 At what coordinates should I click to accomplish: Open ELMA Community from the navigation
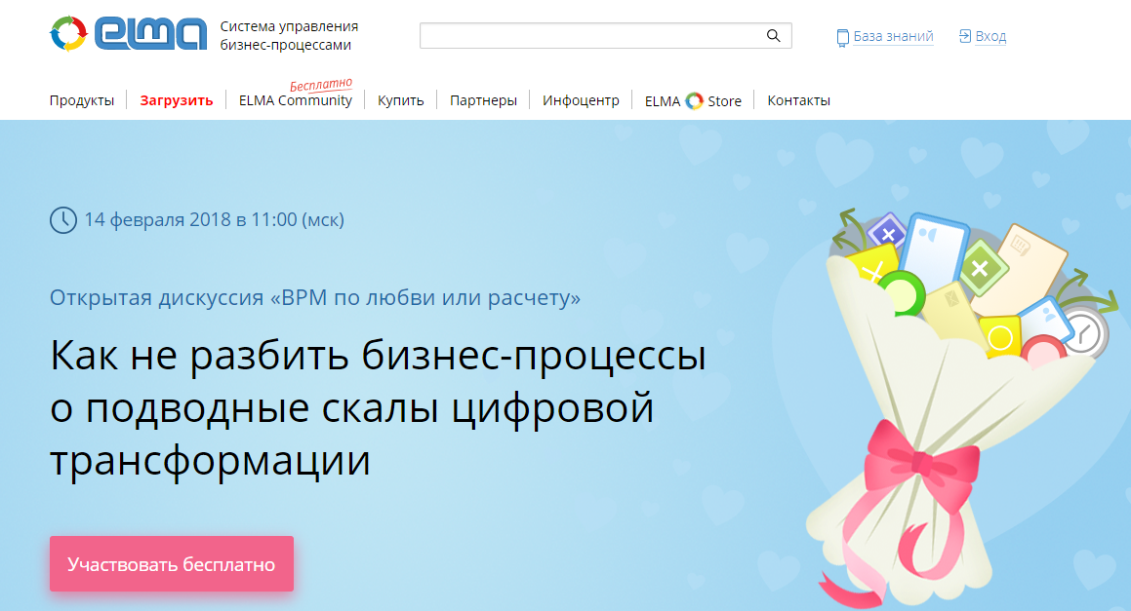(x=294, y=99)
